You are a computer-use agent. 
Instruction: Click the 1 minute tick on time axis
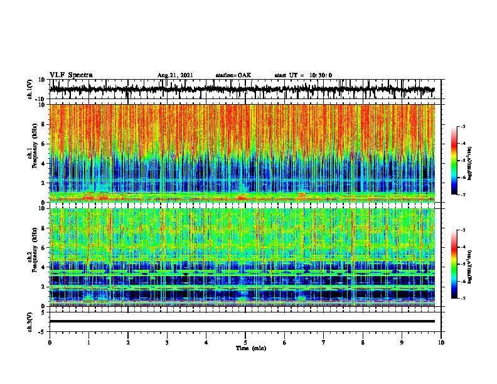tap(88, 343)
